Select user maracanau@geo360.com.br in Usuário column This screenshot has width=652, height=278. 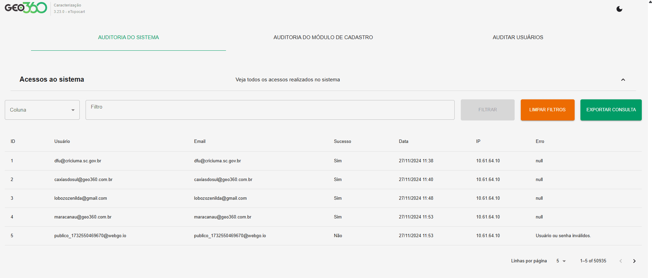coord(83,217)
